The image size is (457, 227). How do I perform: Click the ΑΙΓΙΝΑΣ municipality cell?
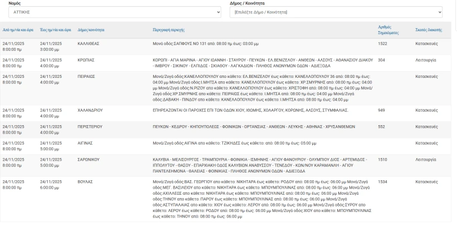(x=86, y=143)
